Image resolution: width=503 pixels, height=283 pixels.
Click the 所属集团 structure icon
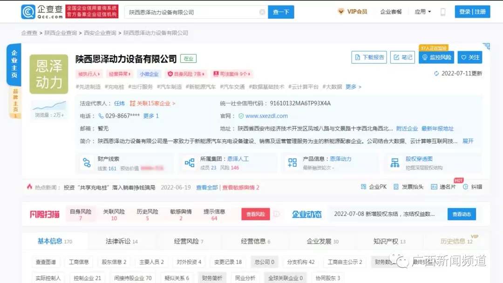[x=190, y=163]
